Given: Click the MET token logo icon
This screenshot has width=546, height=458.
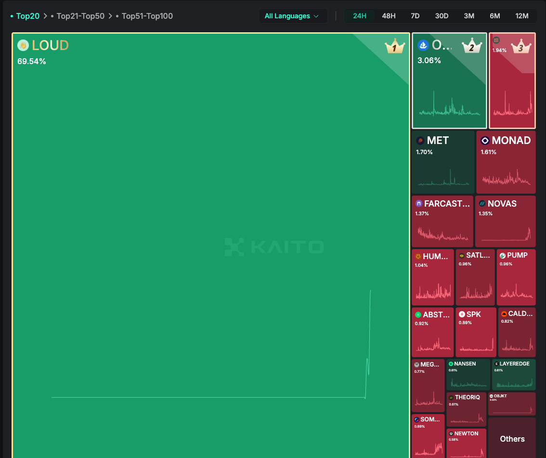Looking at the screenshot, I should pyautogui.click(x=420, y=141).
